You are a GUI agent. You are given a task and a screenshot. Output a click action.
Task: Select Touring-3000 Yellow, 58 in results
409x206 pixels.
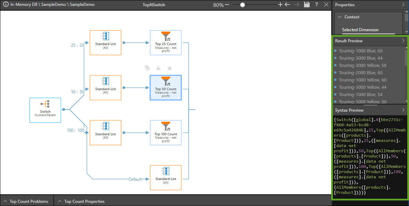[362, 66]
